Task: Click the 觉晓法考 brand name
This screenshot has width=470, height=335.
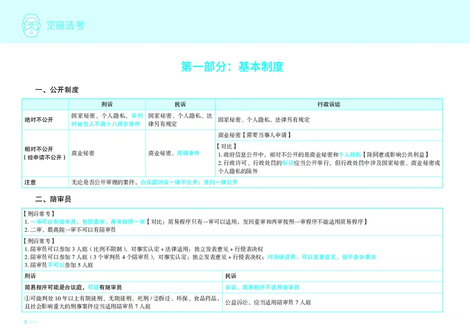Action: [x=65, y=25]
